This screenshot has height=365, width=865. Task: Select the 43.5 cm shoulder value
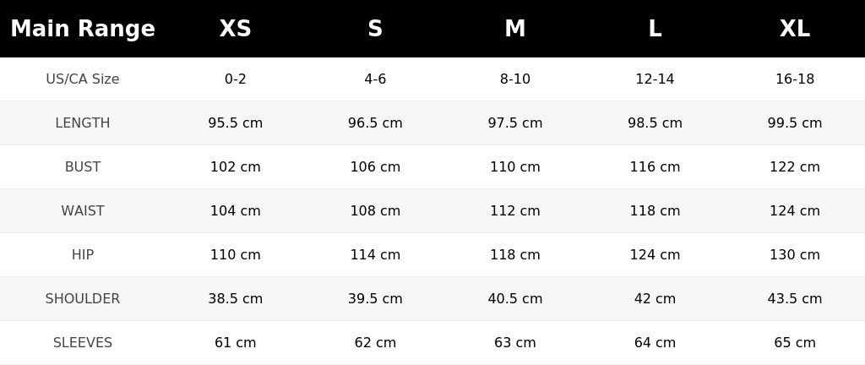tap(794, 299)
